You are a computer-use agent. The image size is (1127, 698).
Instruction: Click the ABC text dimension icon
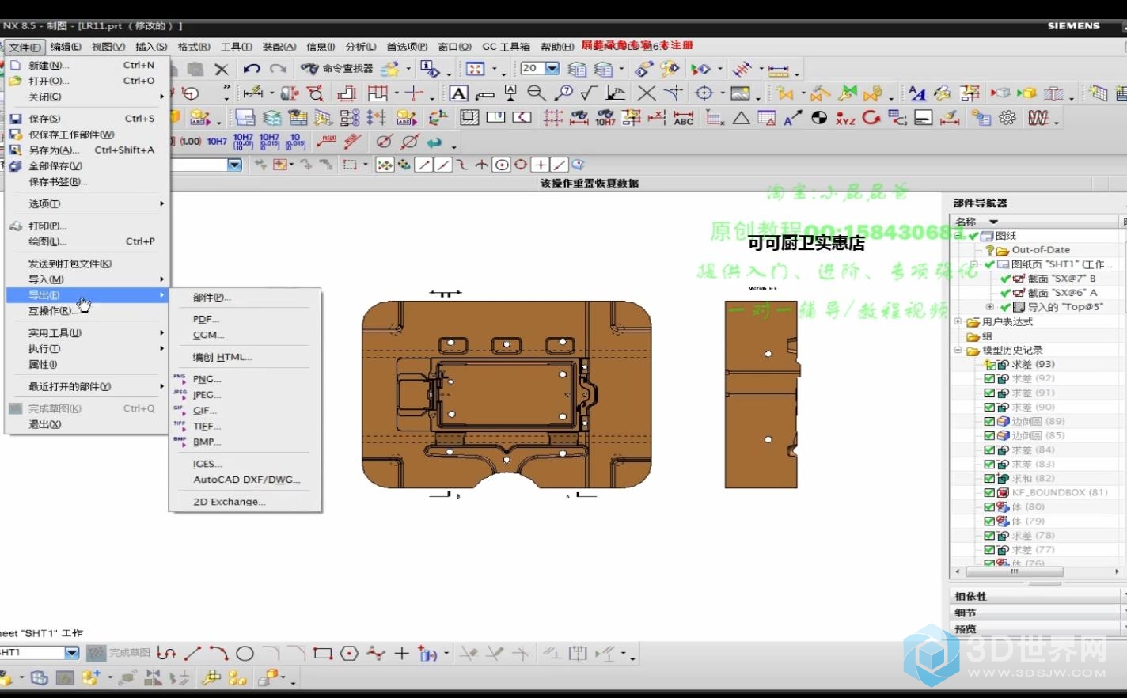(684, 118)
